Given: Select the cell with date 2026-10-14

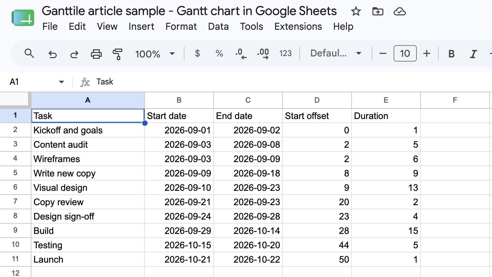Looking at the screenshot, I should 248,230.
